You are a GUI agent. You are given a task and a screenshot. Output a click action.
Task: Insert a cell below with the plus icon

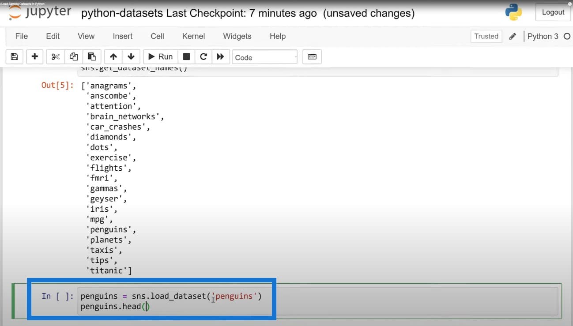click(35, 56)
